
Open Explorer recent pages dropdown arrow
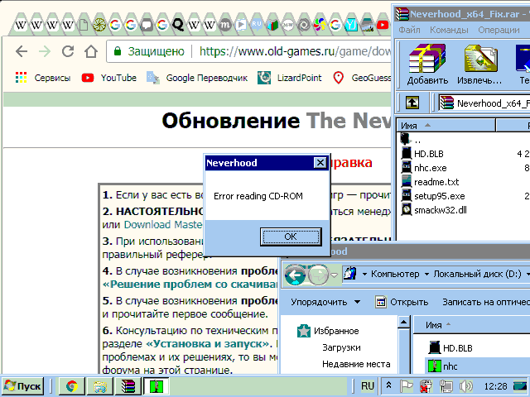click(x=335, y=275)
